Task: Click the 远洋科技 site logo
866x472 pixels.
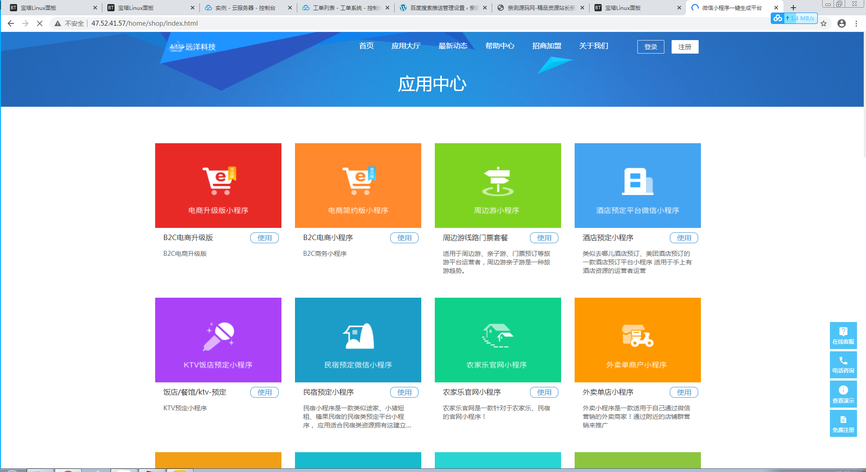Action: point(193,46)
